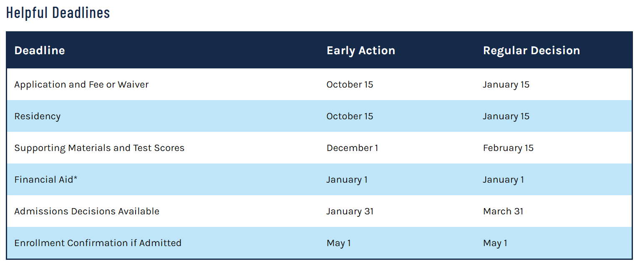Click May 1 under Regular Decision

[x=495, y=243]
